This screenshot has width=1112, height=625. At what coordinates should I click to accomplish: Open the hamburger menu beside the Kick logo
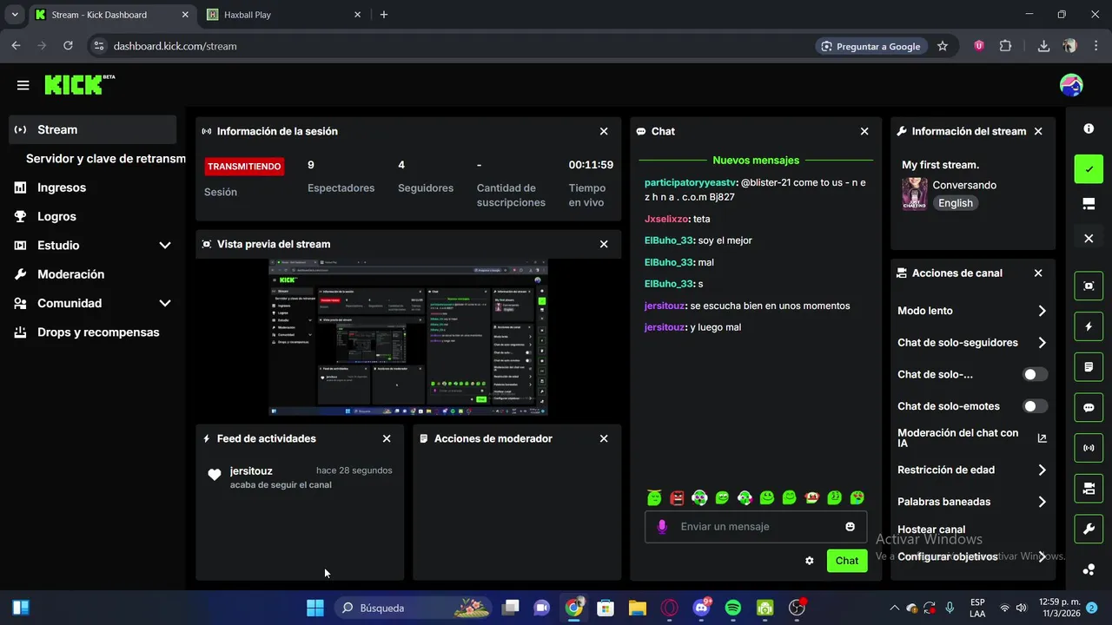(x=23, y=85)
